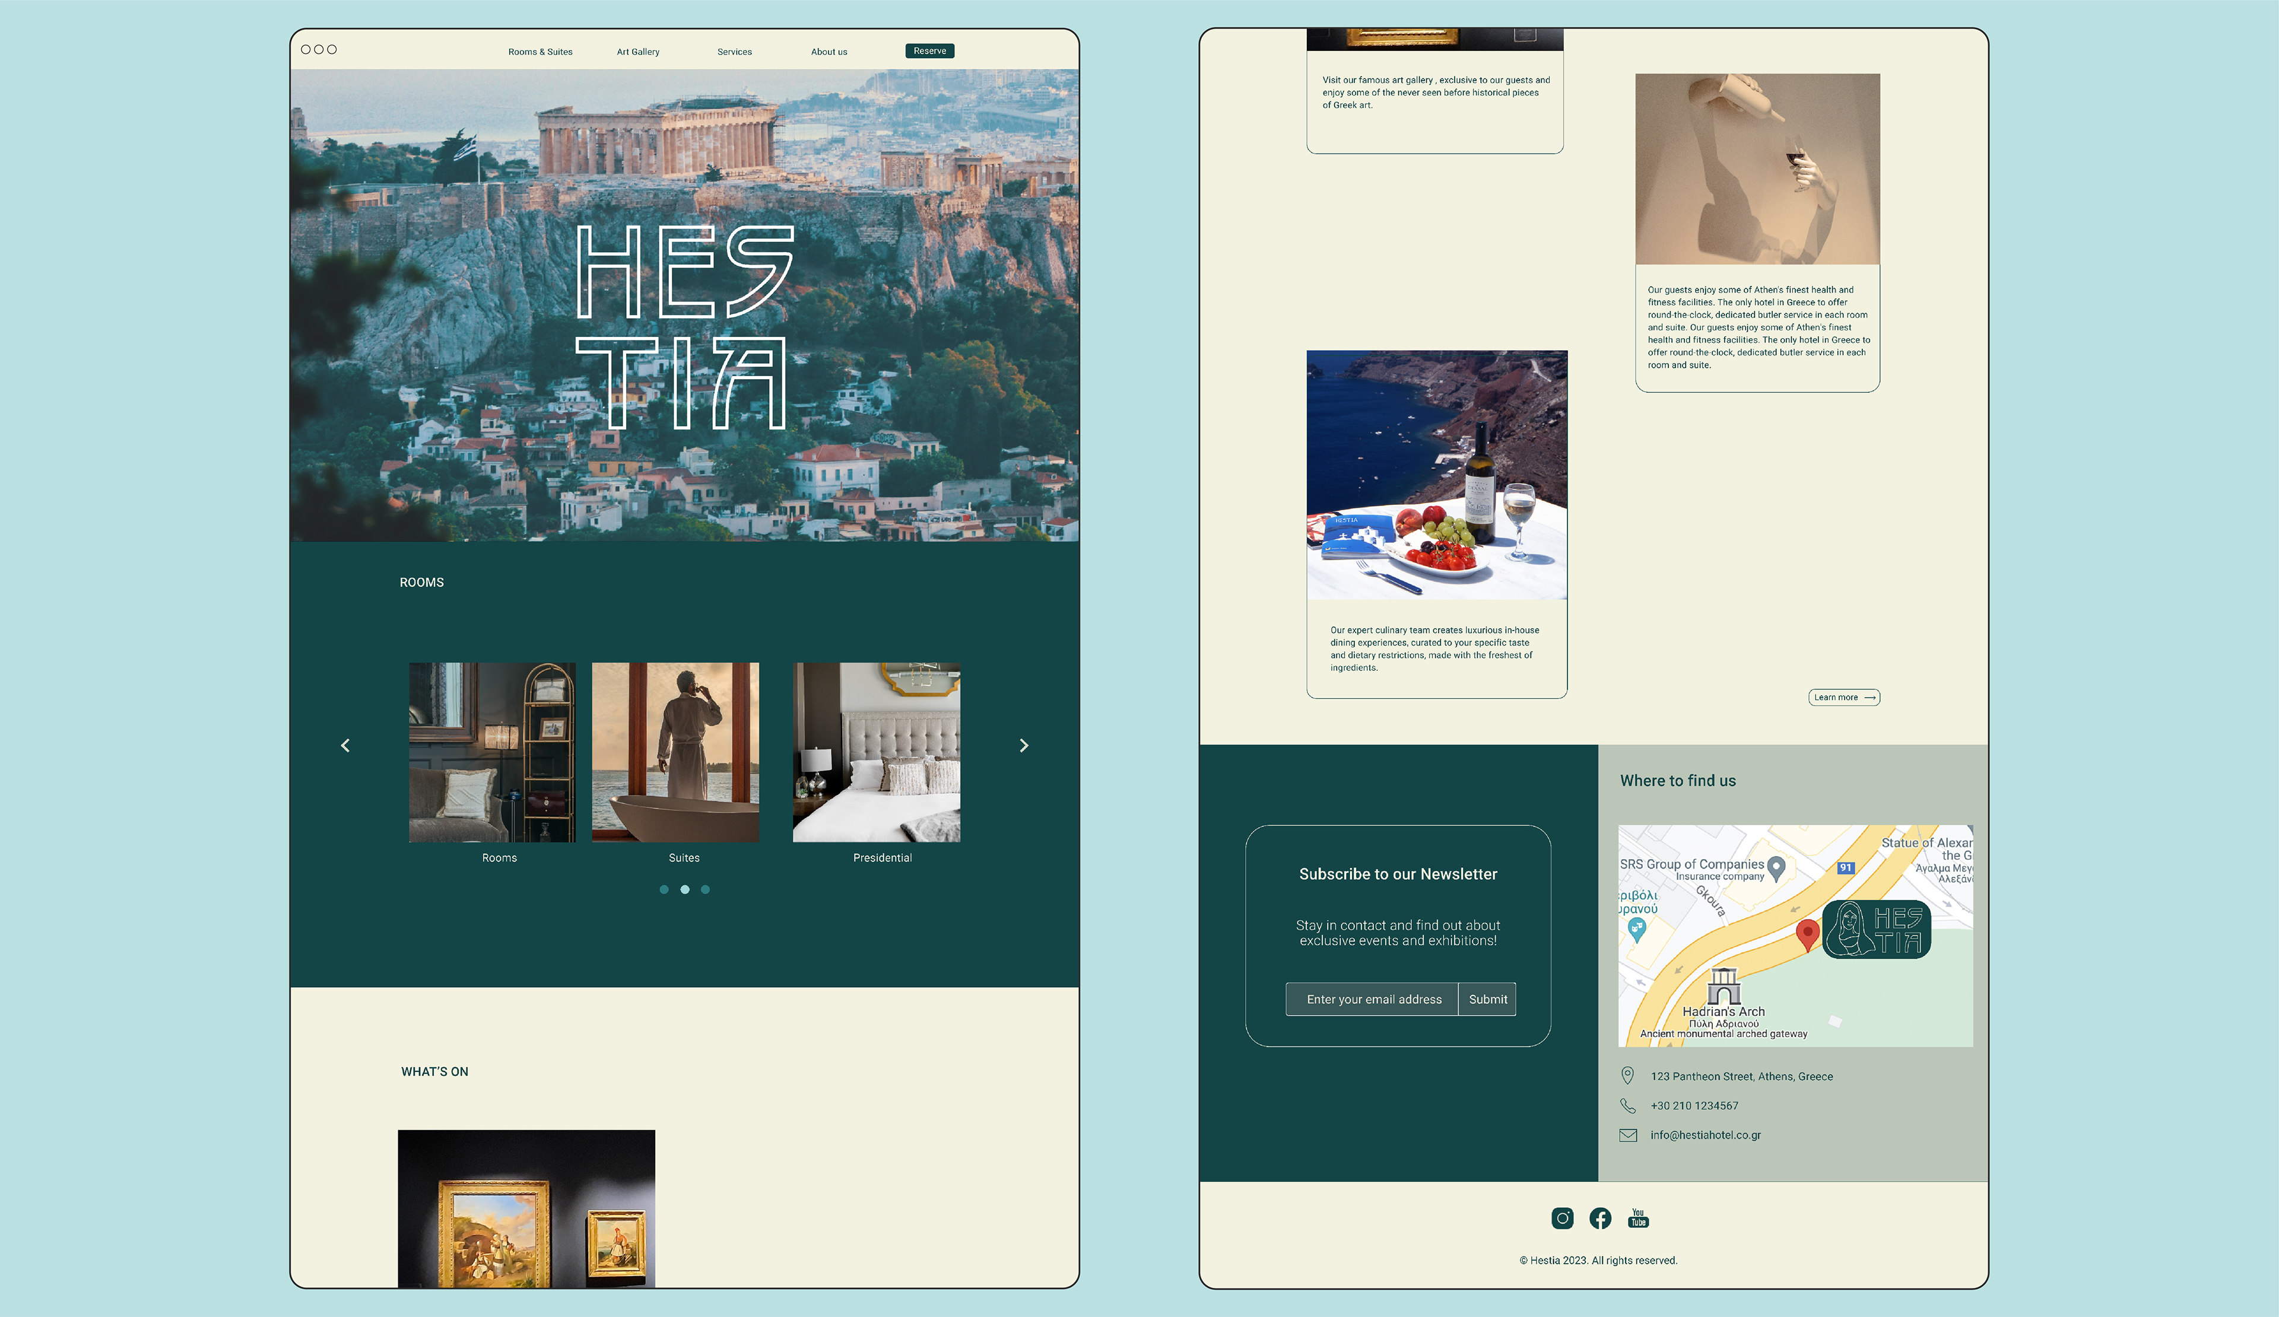Open the Rooms & Suites menu item
Viewport: 2279px width, 1317px height.
[x=540, y=52]
